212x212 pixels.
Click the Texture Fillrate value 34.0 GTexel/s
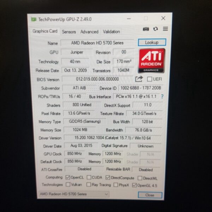[x=144, y=113]
